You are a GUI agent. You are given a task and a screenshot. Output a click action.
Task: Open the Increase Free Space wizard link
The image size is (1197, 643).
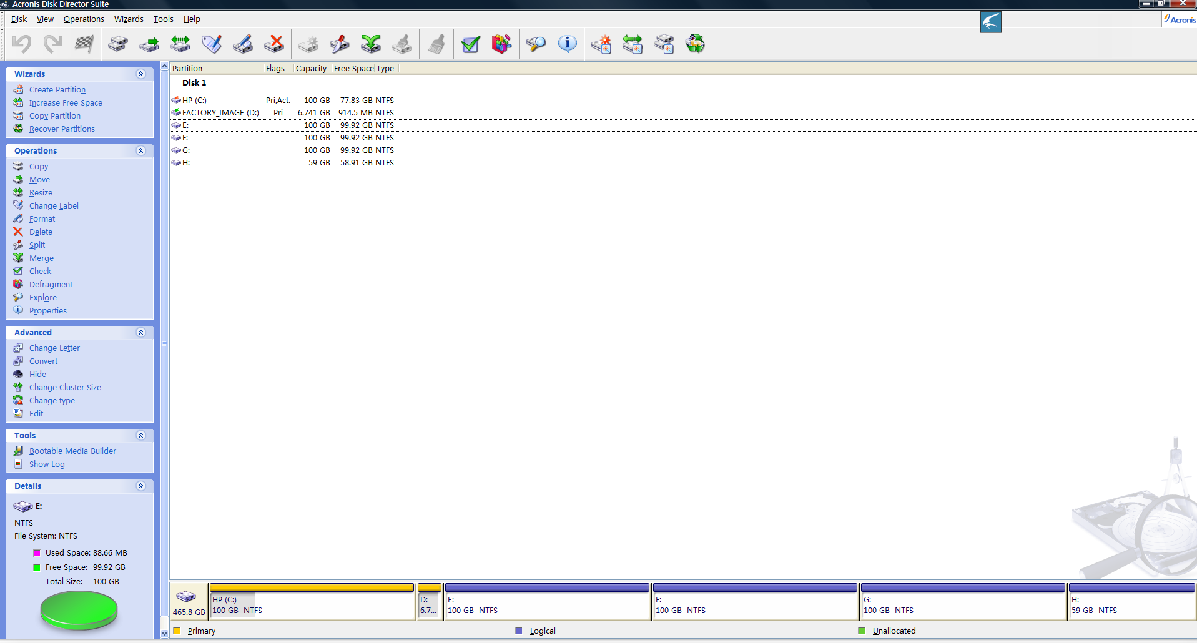pos(66,103)
